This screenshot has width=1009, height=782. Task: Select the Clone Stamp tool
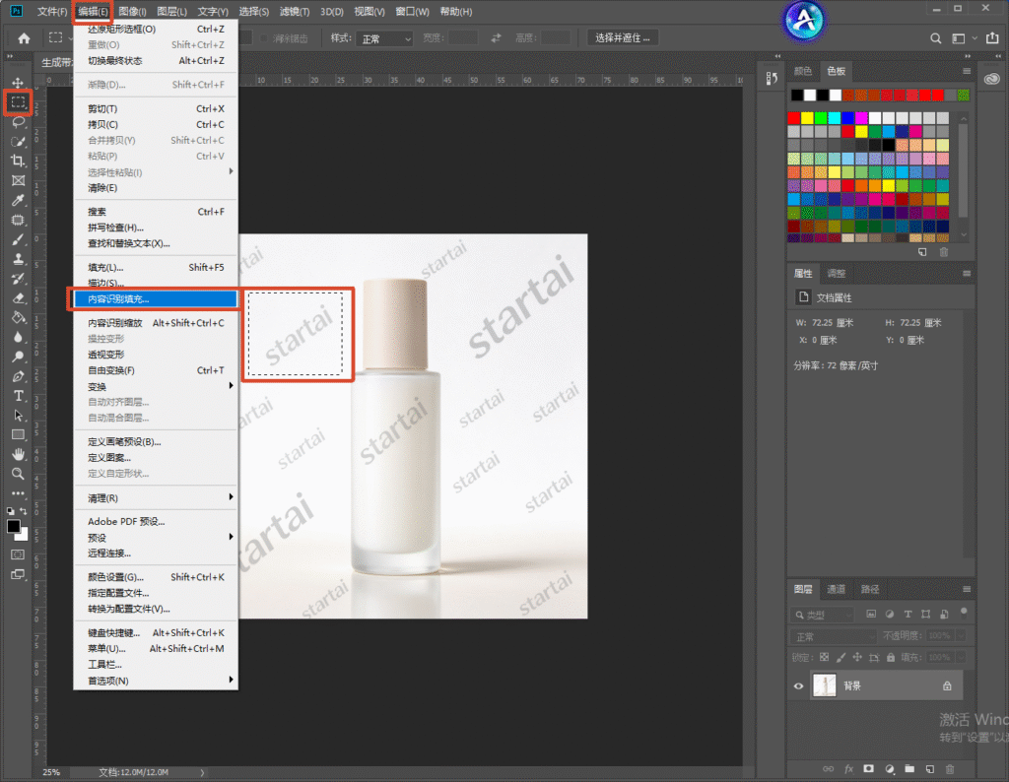click(x=18, y=258)
